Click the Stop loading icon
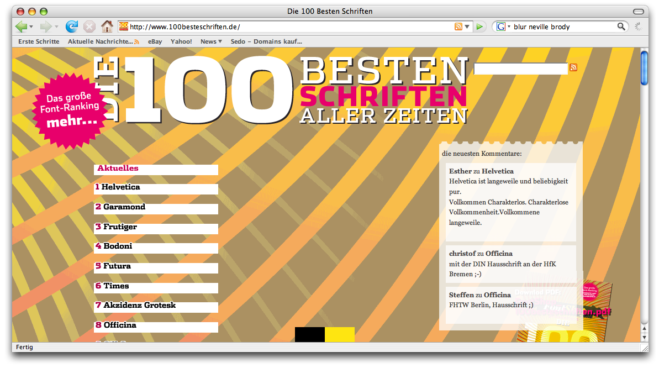The width and height of the screenshot is (659, 368). coord(89,27)
